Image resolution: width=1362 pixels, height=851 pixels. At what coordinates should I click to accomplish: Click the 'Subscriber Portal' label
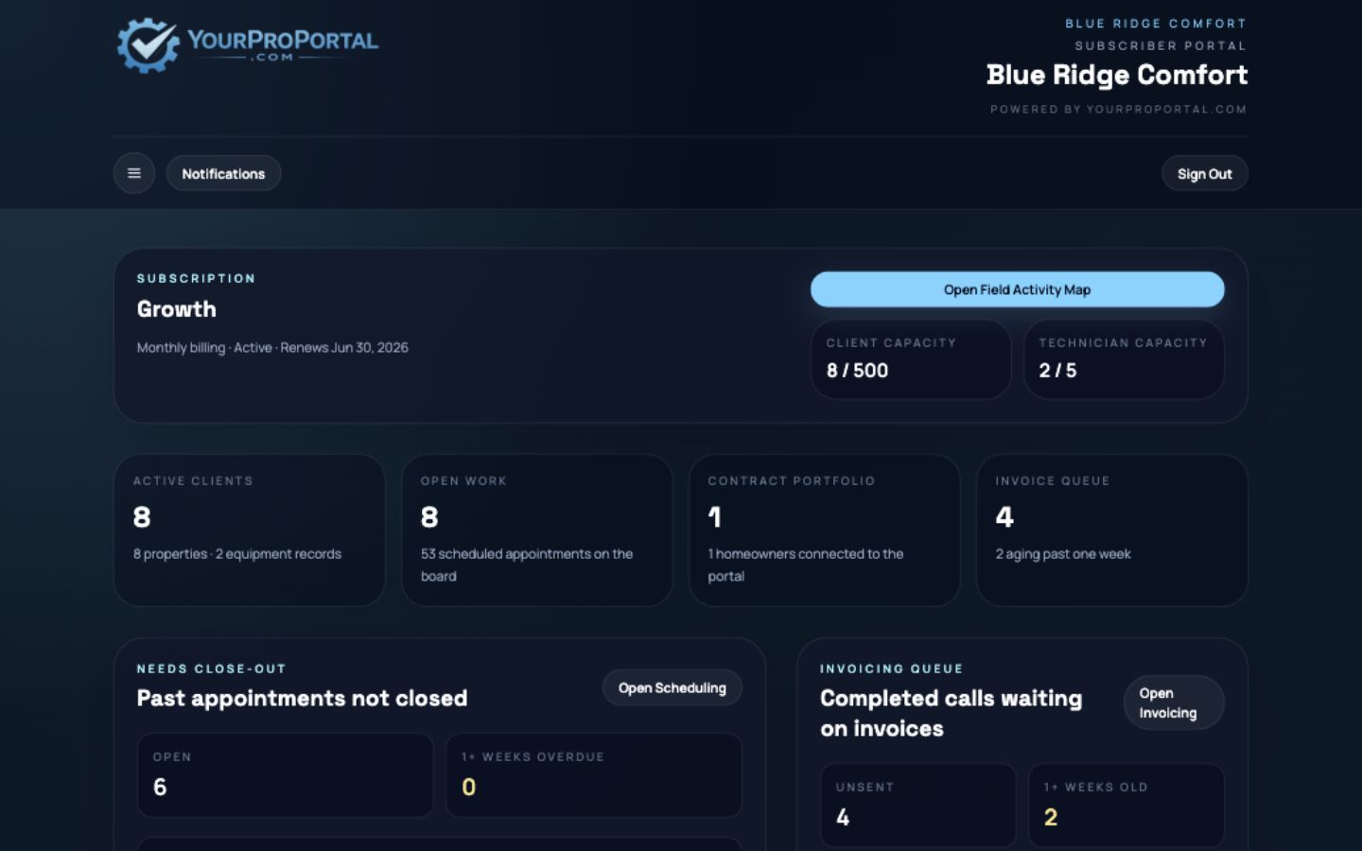[x=1161, y=45]
